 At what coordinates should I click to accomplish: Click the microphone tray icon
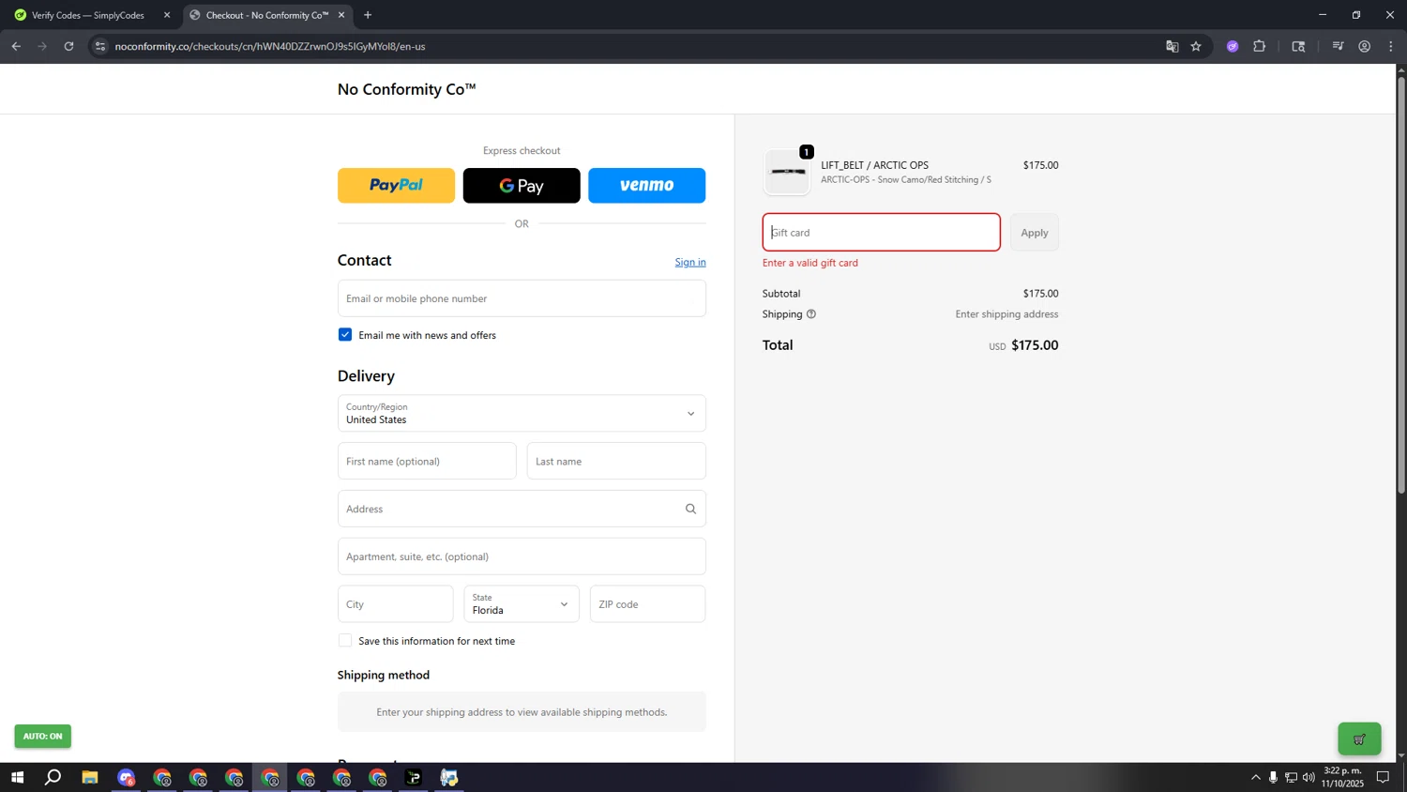tap(1273, 777)
